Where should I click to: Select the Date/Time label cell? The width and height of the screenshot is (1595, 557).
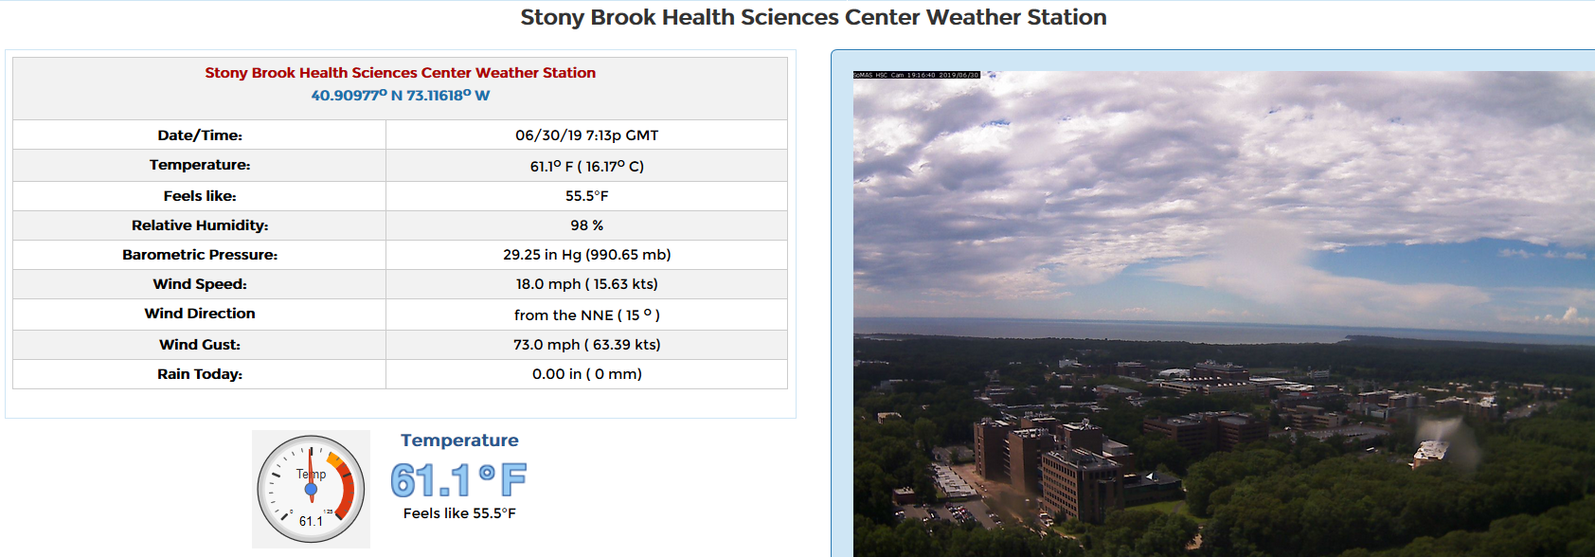200,135
